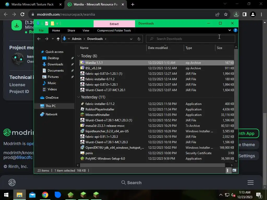Expand the ribbon with chevron
Viewport: 267px width, 200px height.
pyautogui.click(x=230, y=30)
